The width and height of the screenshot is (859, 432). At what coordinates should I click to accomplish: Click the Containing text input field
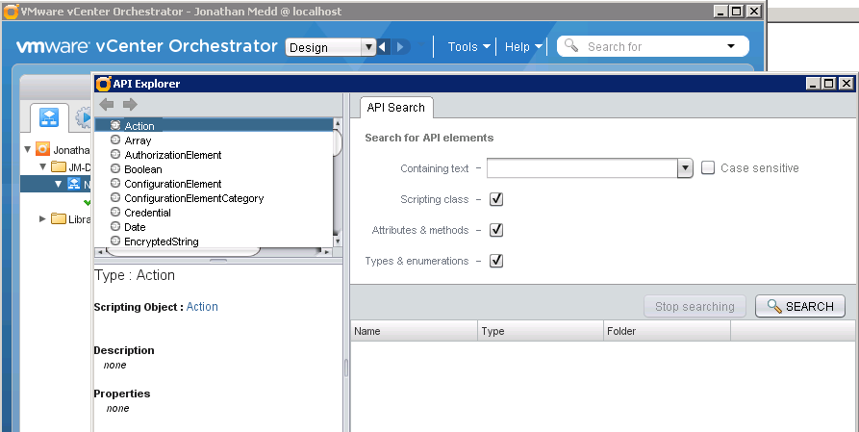coord(582,168)
